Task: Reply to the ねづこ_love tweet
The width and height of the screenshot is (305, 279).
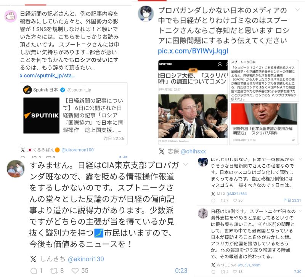Action: coord(213,272)
